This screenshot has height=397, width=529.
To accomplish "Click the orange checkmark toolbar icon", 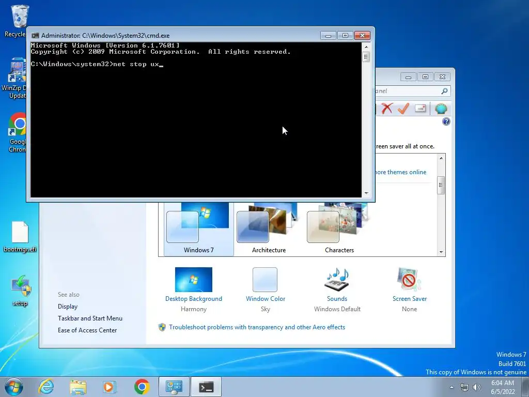I will pos(403,109).
